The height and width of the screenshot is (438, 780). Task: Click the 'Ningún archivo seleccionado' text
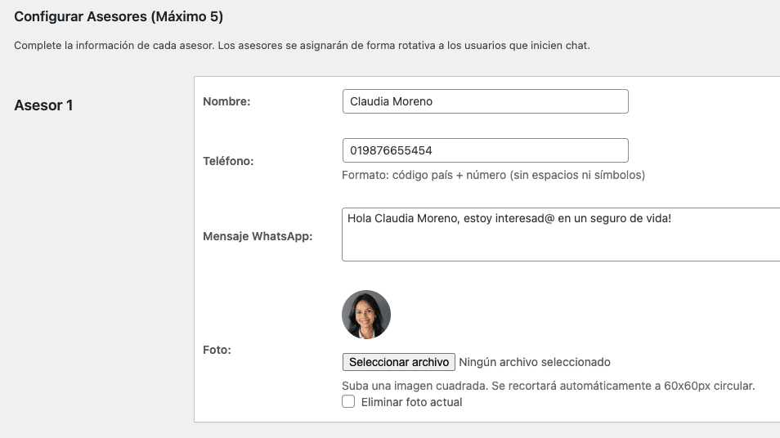tap(535, 362)
